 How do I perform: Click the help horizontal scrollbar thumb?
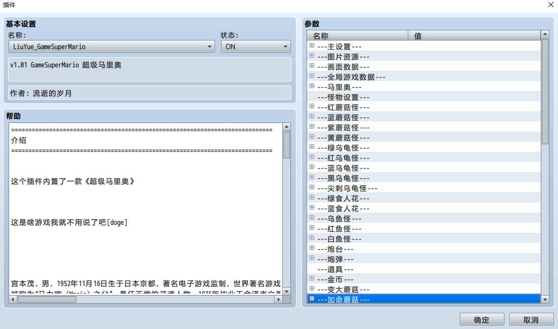pos(47,300)
